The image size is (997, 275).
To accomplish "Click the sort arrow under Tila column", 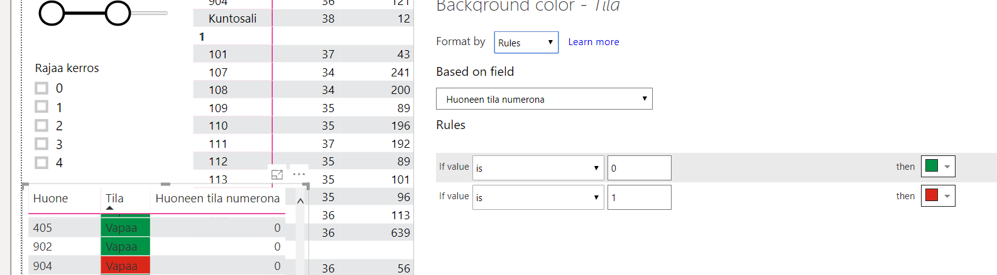I will point(110,208).
